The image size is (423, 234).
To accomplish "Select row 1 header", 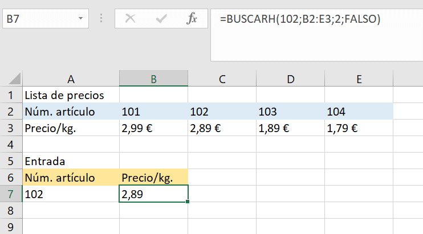I will click(x=11, y=95).
